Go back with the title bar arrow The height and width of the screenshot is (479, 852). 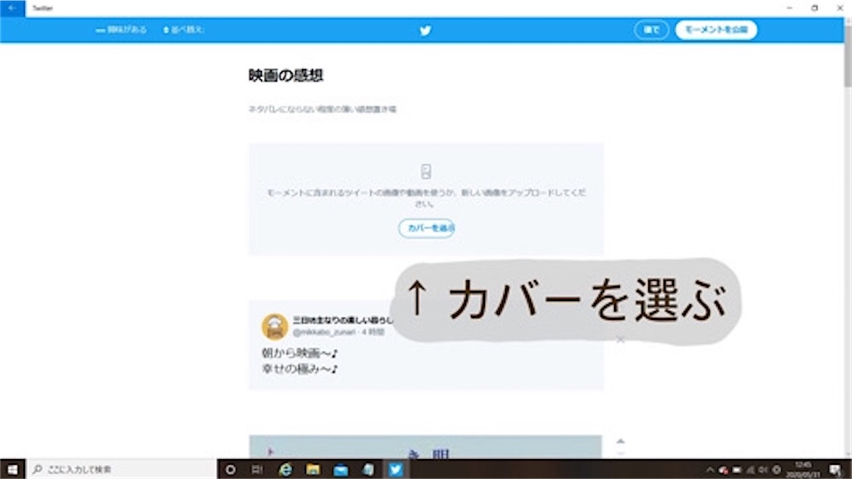(x=12, y=8)
